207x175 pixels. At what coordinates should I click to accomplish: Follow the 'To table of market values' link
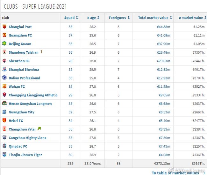[175, 173]
